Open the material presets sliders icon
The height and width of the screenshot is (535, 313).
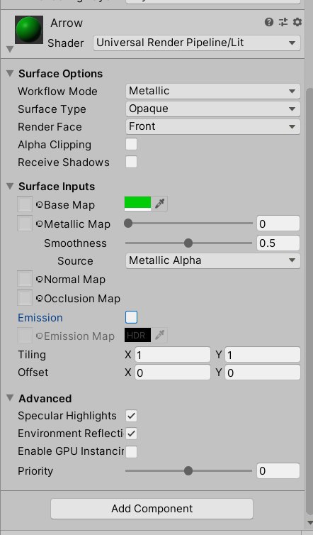point(283,23)
